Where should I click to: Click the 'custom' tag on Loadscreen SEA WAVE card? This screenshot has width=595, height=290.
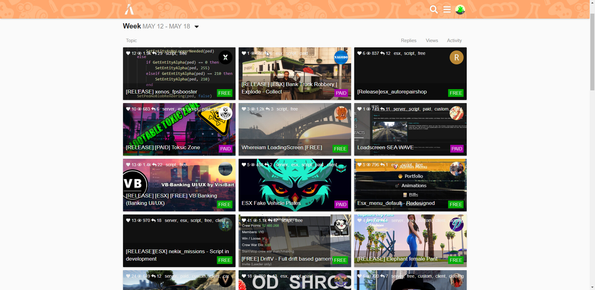tap(441, 109)
